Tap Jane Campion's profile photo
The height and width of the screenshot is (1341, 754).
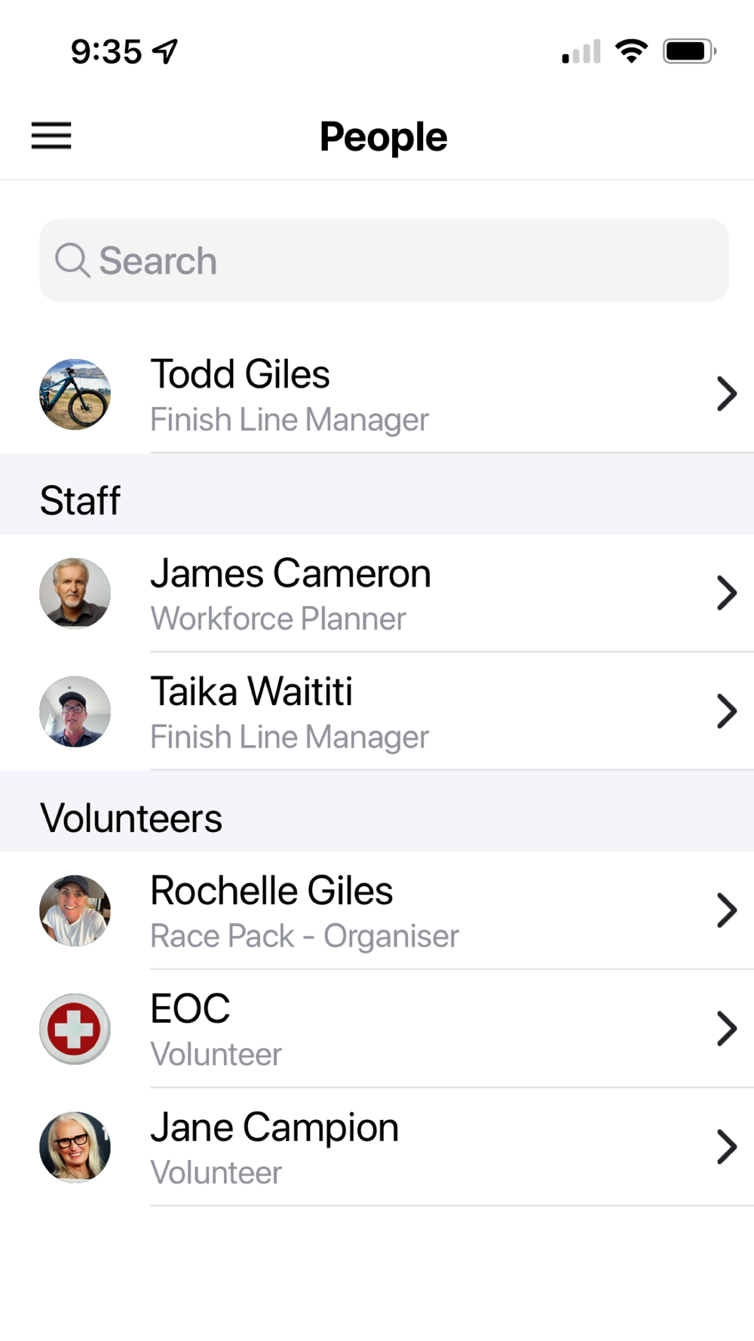[x=75, y=1147]
